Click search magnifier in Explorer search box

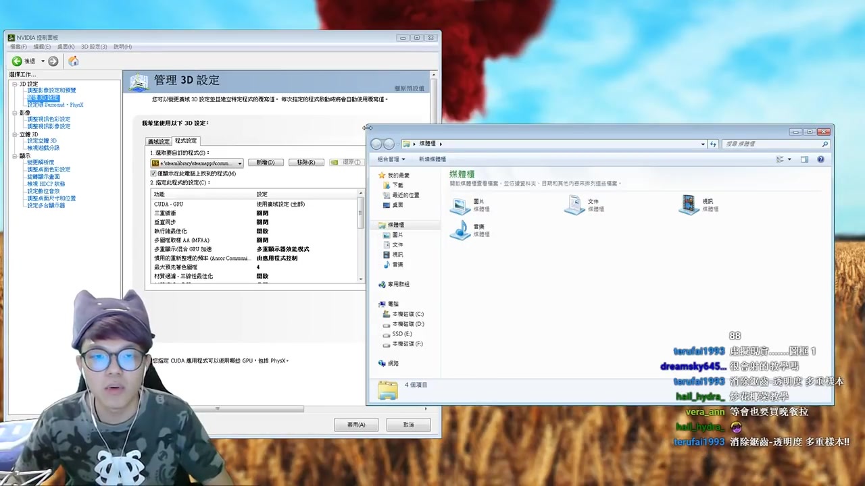(x=824, y=144)
